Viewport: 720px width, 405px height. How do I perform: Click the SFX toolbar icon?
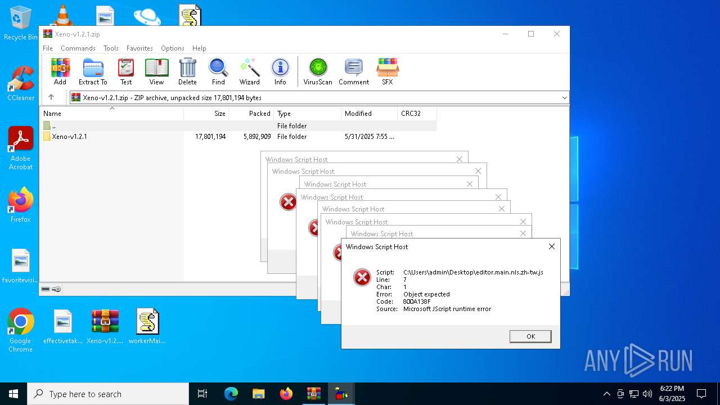pos(388,71)
